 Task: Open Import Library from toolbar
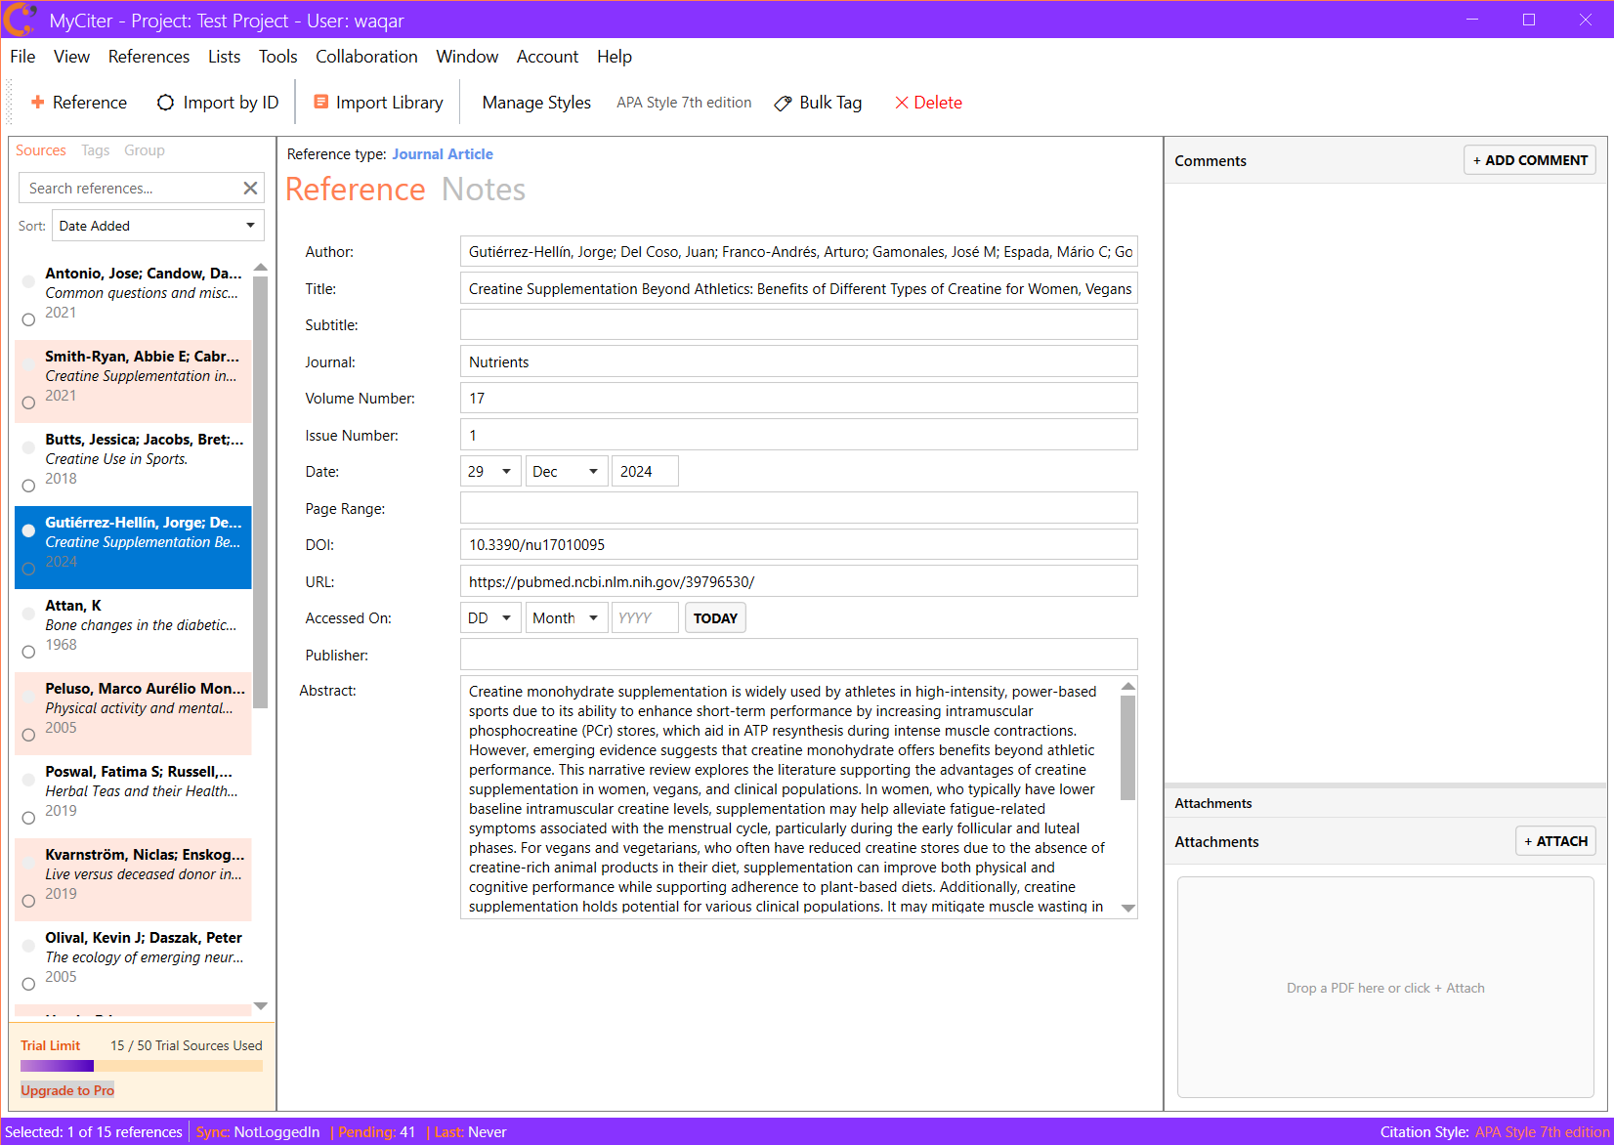[x=378, y=103]
